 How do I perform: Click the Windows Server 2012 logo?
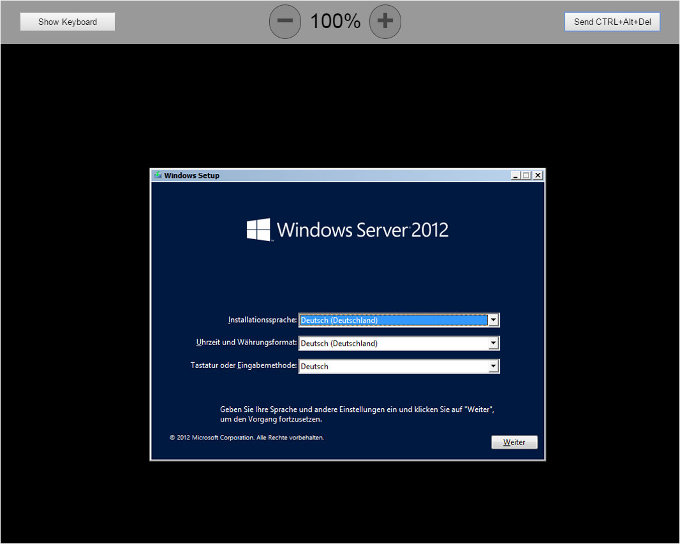(348, 230)
